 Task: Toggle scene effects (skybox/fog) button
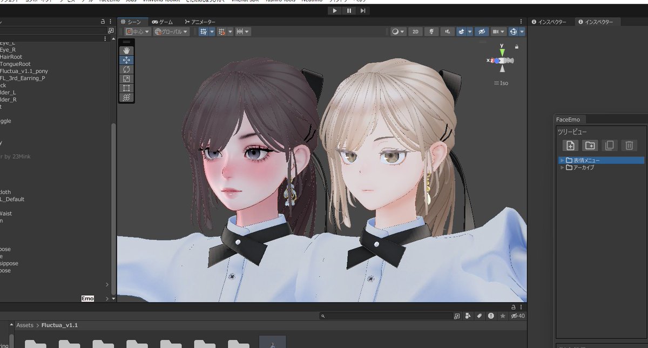click(462, 32)
